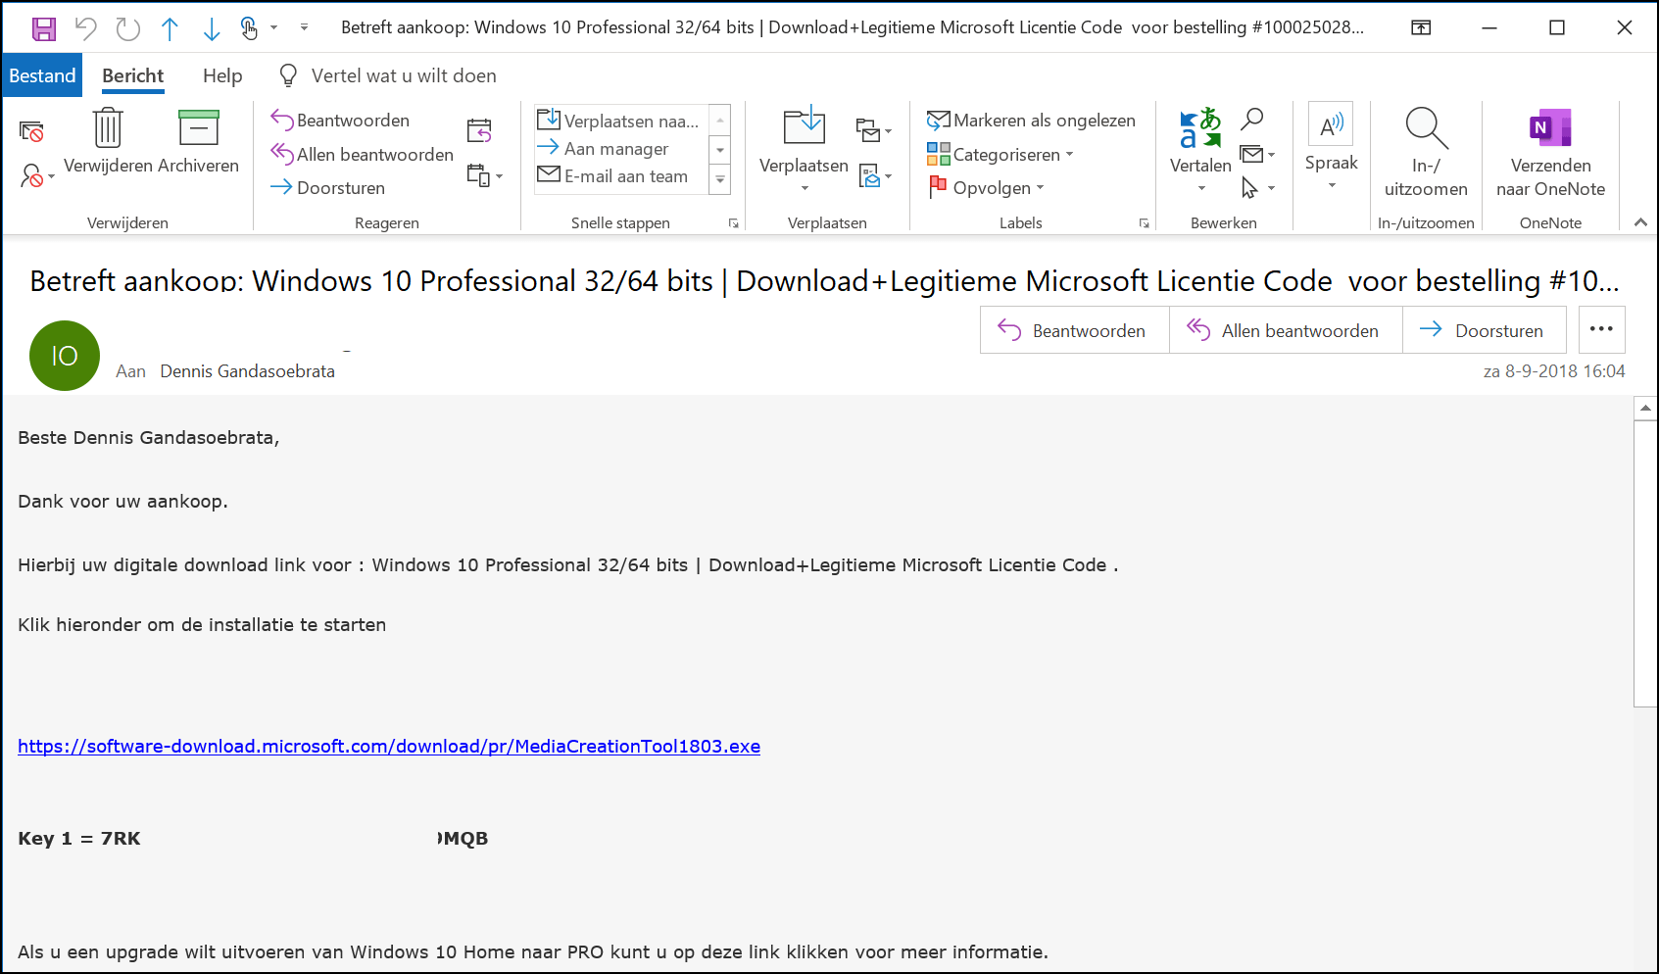The width and height of the screenshot is (1659, 974).
Task: Open the Select cursor dropdown
Action: (1257, 187)
